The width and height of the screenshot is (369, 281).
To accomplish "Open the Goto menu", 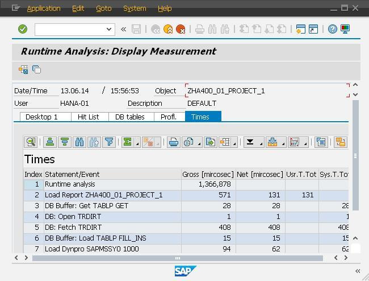I will coord(103,9).
